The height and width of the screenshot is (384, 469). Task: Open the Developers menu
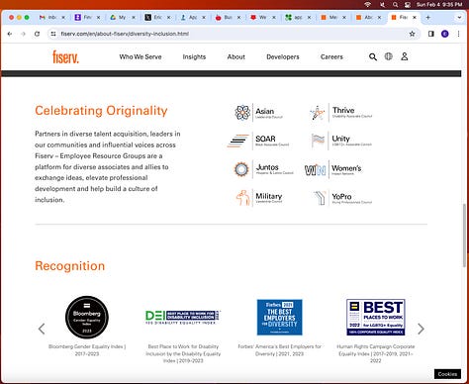[x=283, y=56]
